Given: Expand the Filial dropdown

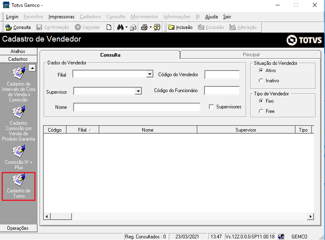Looking at the screenshot, I should pos(150,74).
